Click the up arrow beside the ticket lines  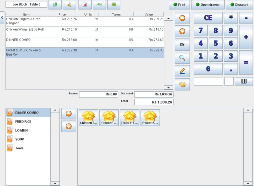click(x=182, y=18)
